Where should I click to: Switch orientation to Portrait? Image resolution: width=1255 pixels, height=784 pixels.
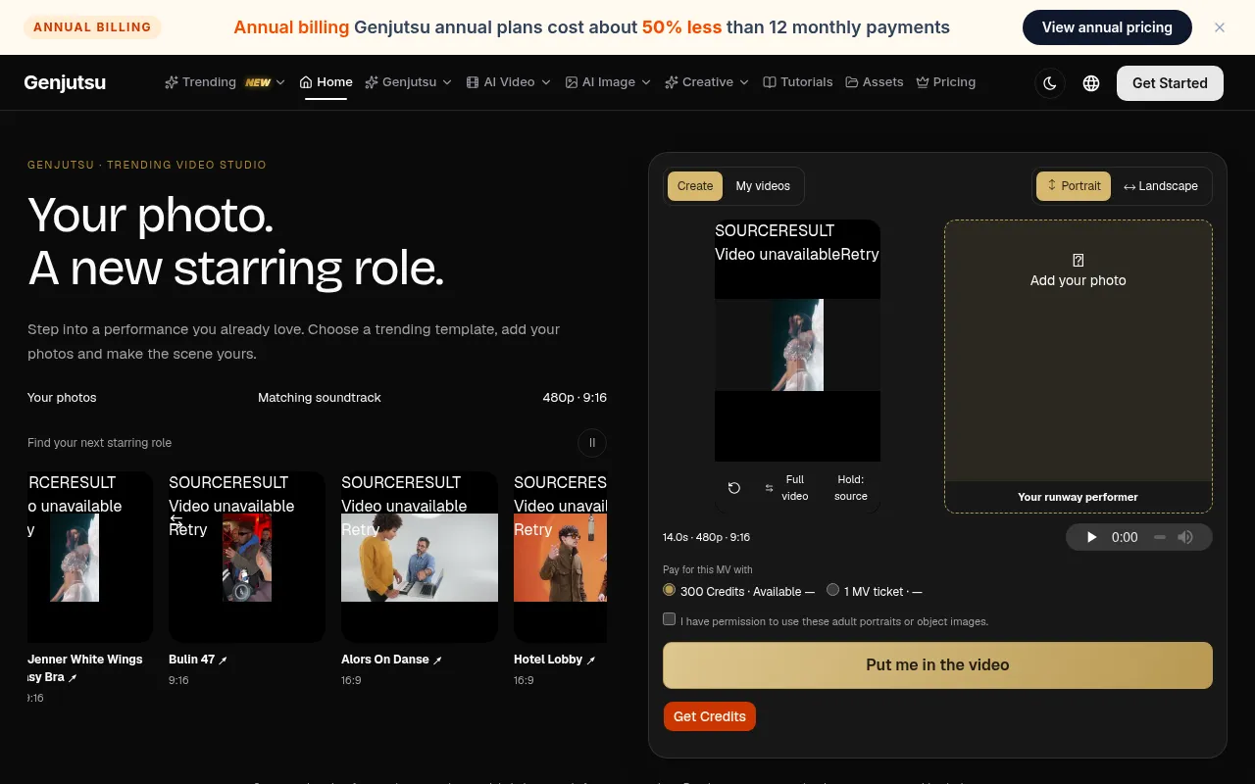tap(1074, 186)
